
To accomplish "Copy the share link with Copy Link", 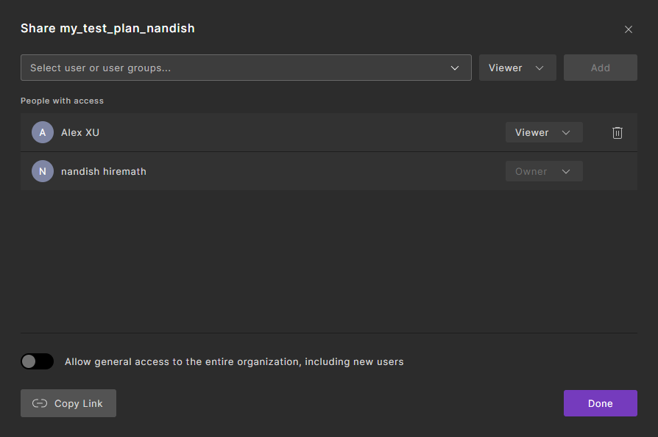I will click(x=68, y=403).
